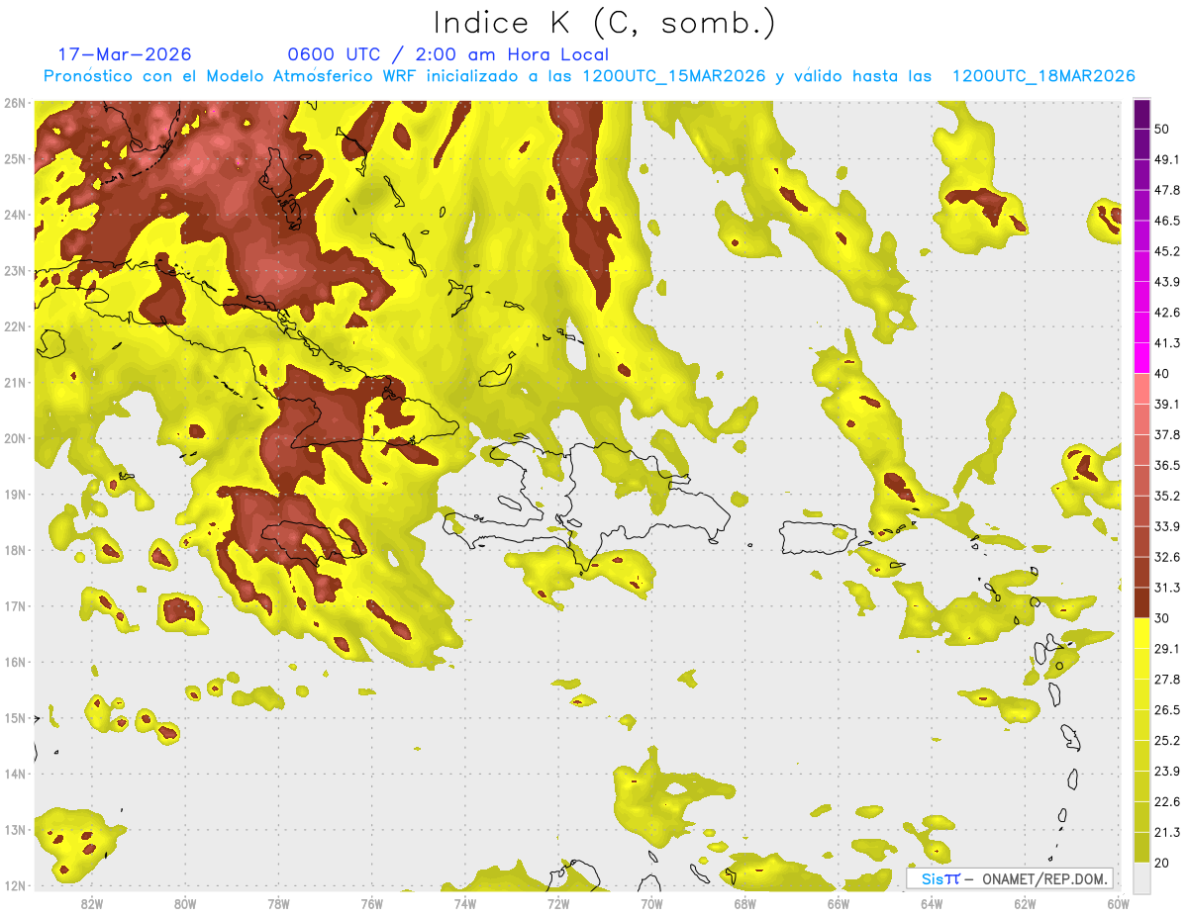Click the magenta colorbar swatch above 41.3
Screen dimensions: 1188x917
1141,327
